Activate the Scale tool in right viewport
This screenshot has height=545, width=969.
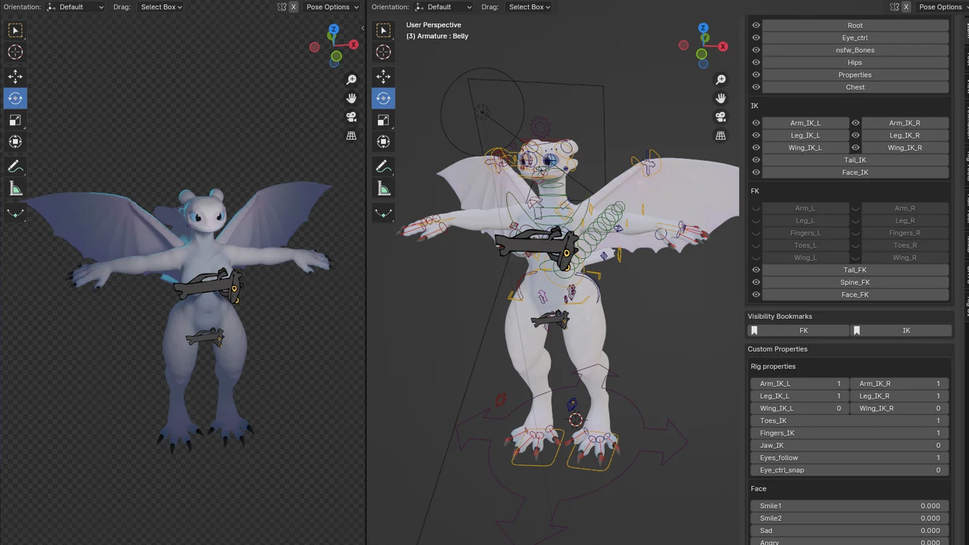[383, 120]
